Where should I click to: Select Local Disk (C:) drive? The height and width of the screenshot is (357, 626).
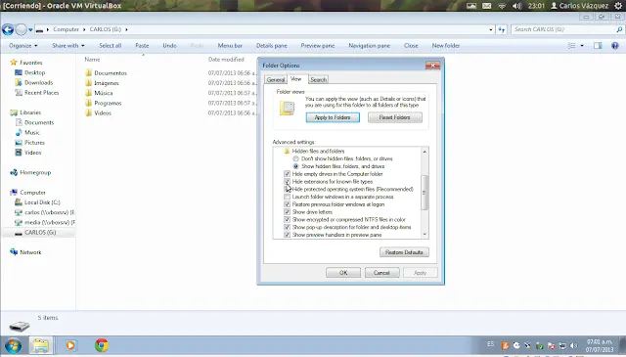point(42,202)
